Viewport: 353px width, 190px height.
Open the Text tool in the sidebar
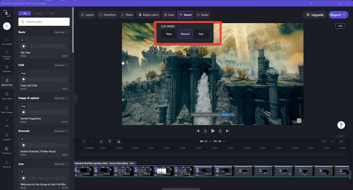[x=7, y=123]
